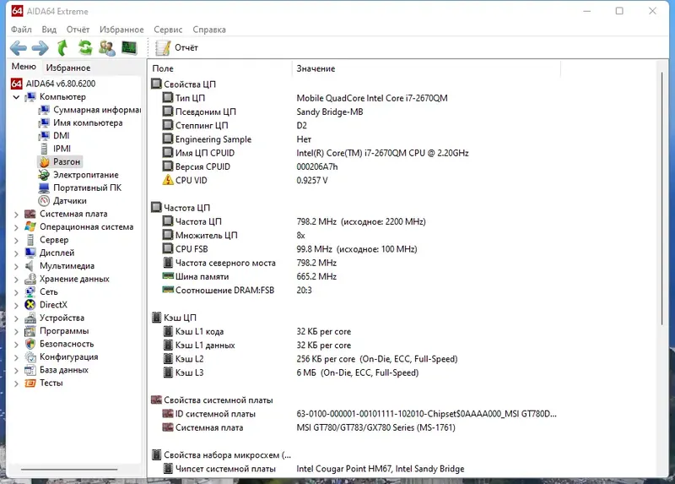Open the Вид menu
Screen dimensions: 675x484
(49, 30)
